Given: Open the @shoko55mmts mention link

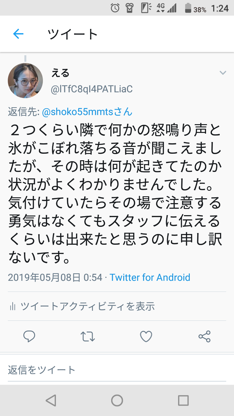Looking at the screenshot, I should point(87,112).
